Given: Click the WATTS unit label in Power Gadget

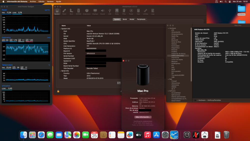Looking at the screenshot, I should 47,10.
